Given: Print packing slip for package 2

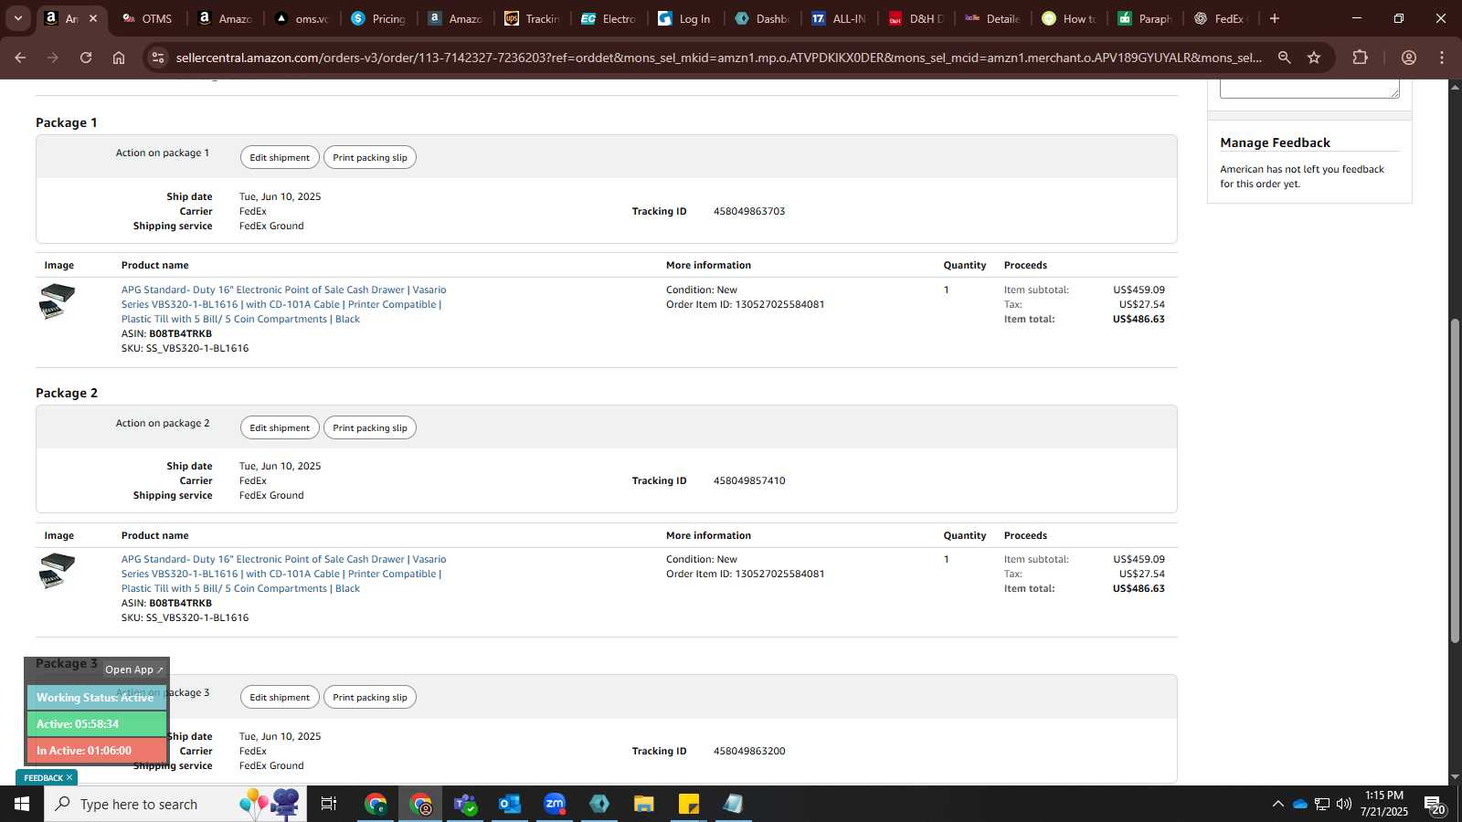Looking at the screenshot, I should coord(370,427).
